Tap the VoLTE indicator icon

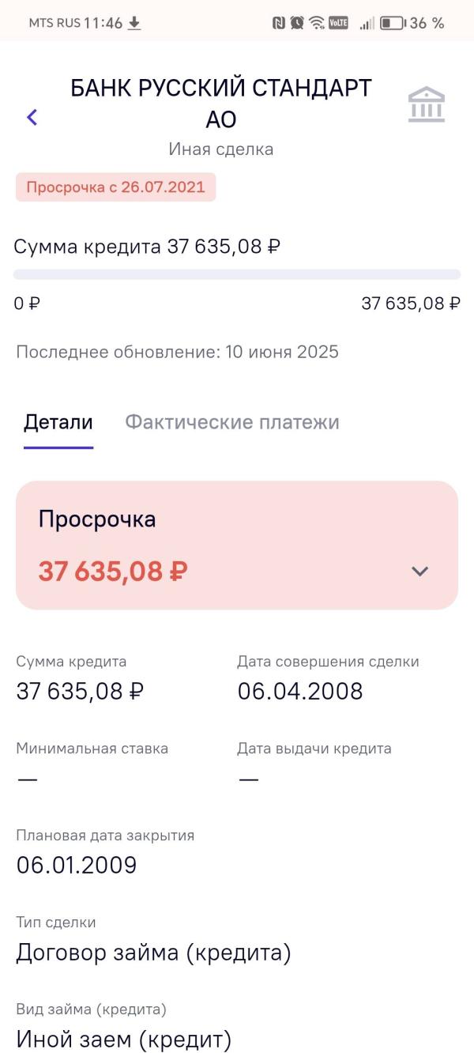[338, 23]
